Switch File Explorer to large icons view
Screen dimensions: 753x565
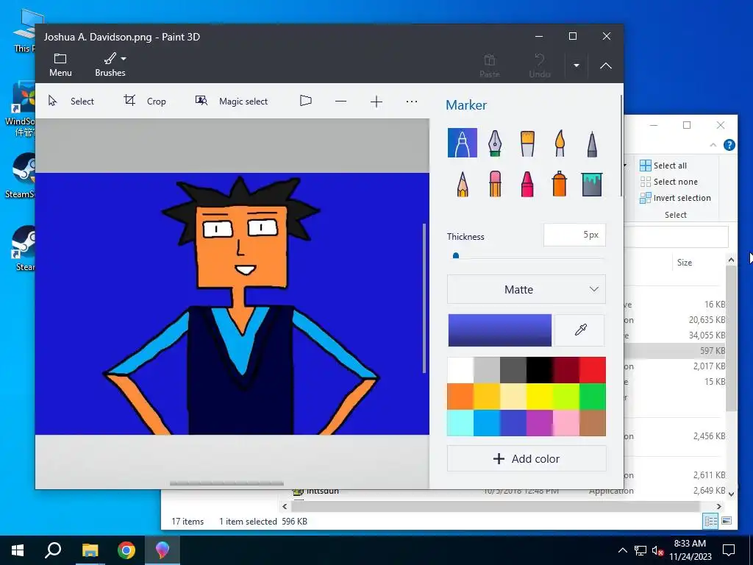[727, 521]
